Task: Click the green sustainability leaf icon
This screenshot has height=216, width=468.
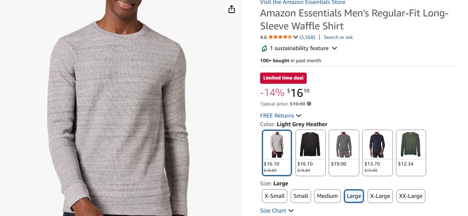Action: coord(264,48)
